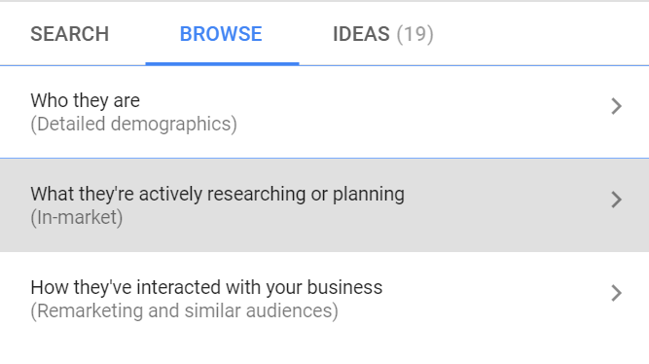Click the blue underline beneath BROWSE
Image resolution: width=649 pixels, height=364 pixels.
[x=222, y=63]
